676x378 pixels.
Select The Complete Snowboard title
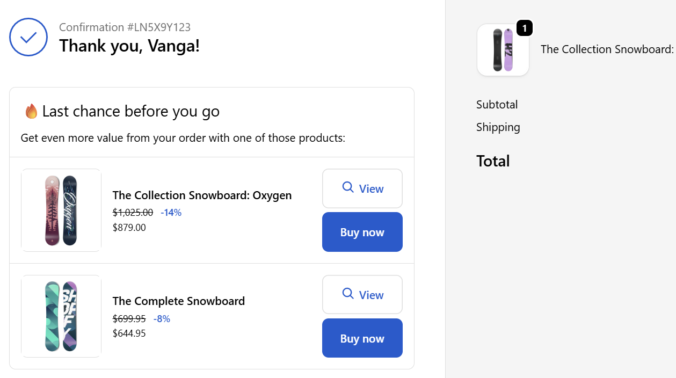pyautogui.click(x=179, y=301)
